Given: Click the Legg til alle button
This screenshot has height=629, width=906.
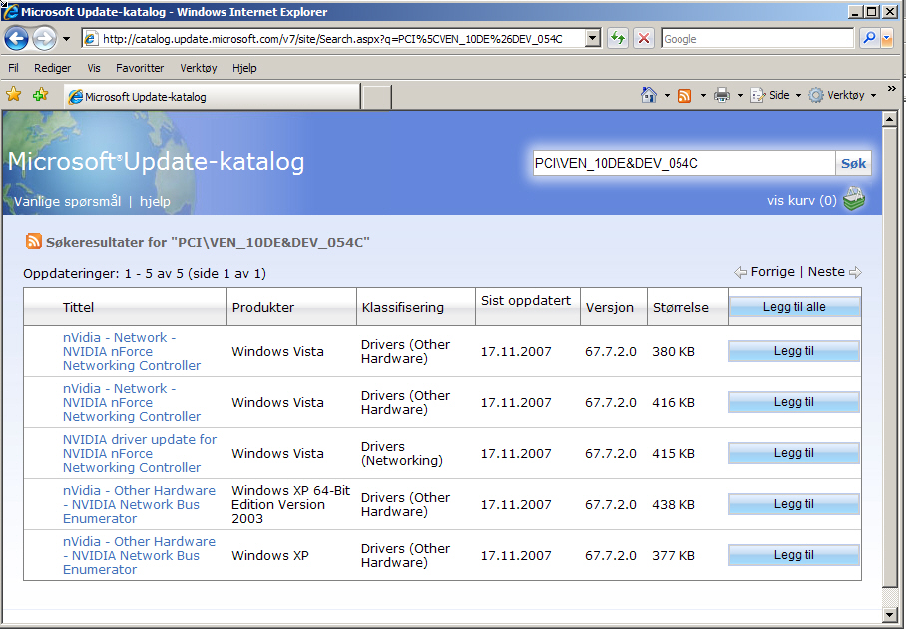Looking at the screenshot, I should click(794, 307).
